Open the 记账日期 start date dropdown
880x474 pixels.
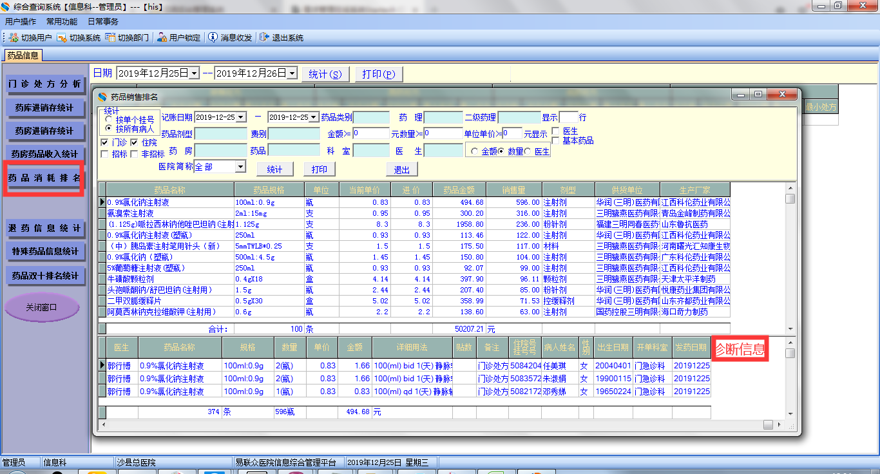(241, 117)
